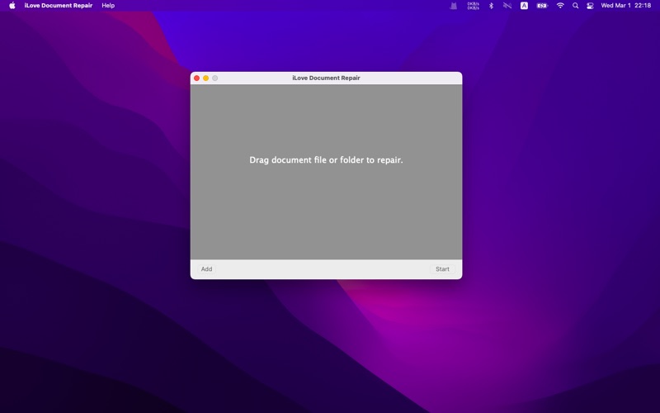Start the document repair
The image size is (660, 413).
pyautogui.click(x=442, y=269)
